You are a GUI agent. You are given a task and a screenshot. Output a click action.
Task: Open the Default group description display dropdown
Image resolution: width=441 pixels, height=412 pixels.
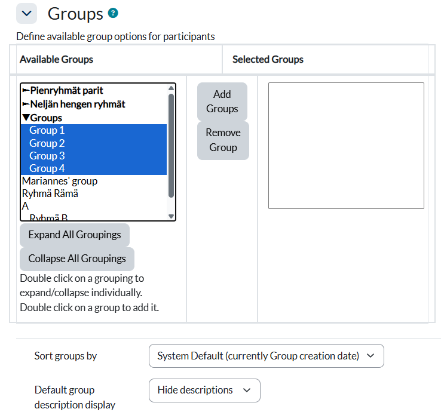pyautogui.click(x=204, y=390)
